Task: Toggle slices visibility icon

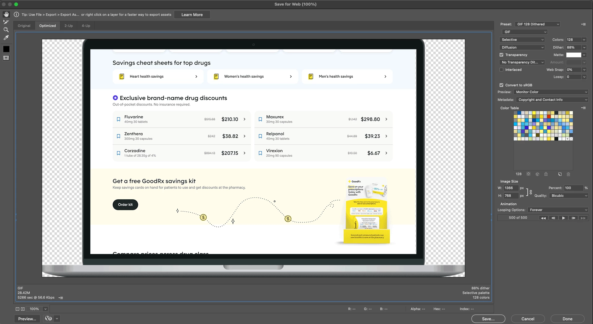Action: (x=6, y=58)
